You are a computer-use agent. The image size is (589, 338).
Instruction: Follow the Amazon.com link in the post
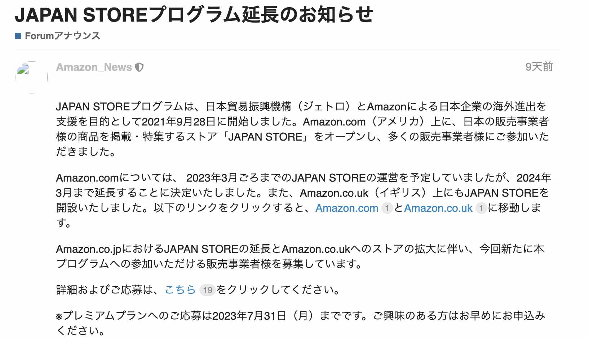click(347, 208)
